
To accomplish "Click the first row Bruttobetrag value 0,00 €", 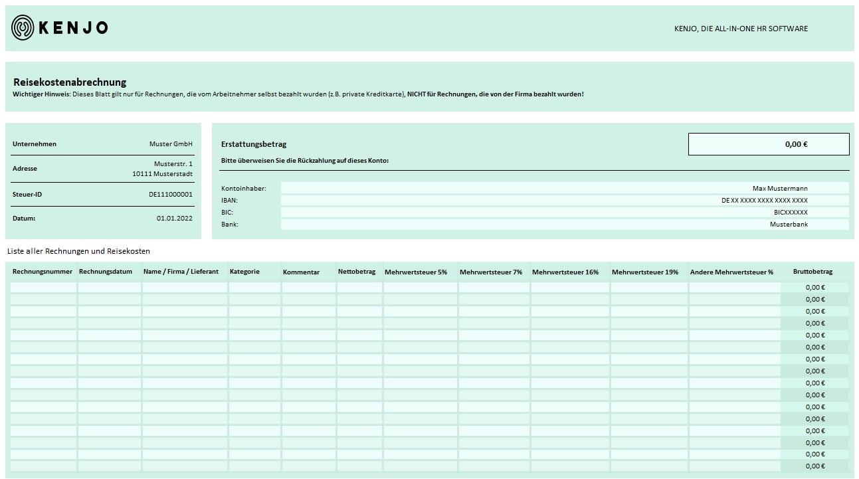I will coord(815,288).
